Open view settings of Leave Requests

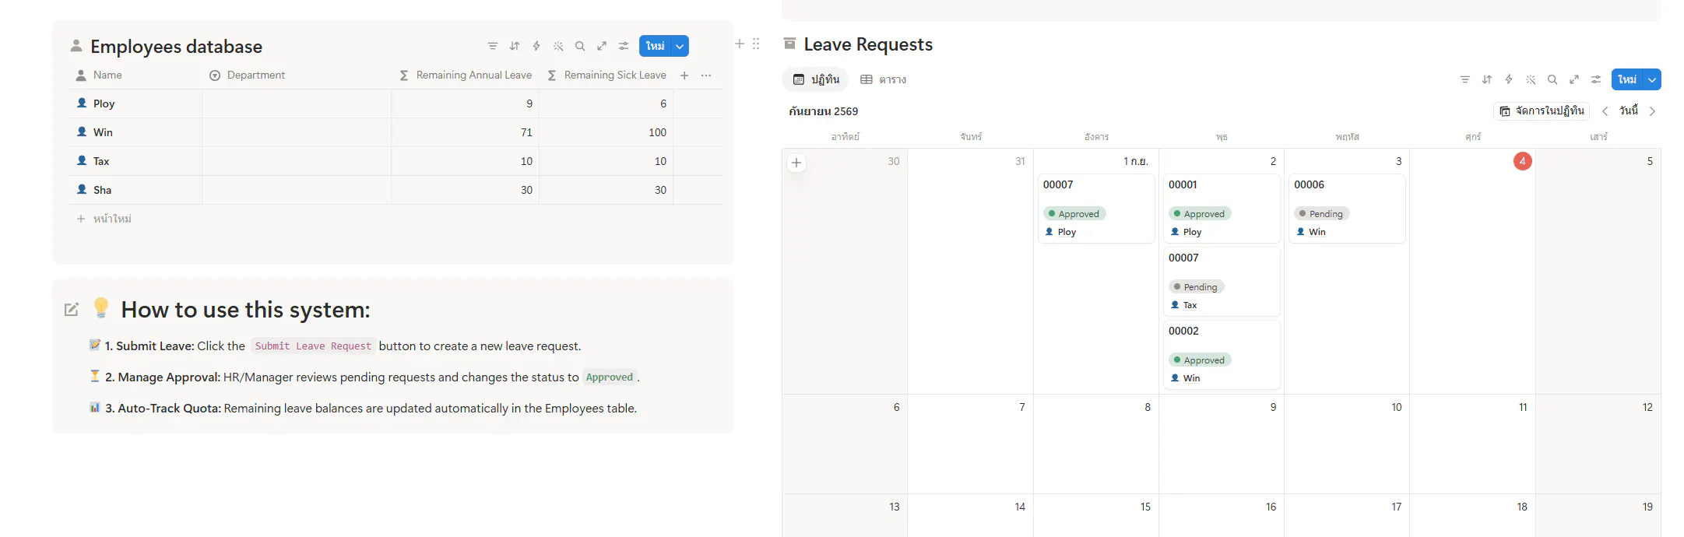[x=1596, y=79]
